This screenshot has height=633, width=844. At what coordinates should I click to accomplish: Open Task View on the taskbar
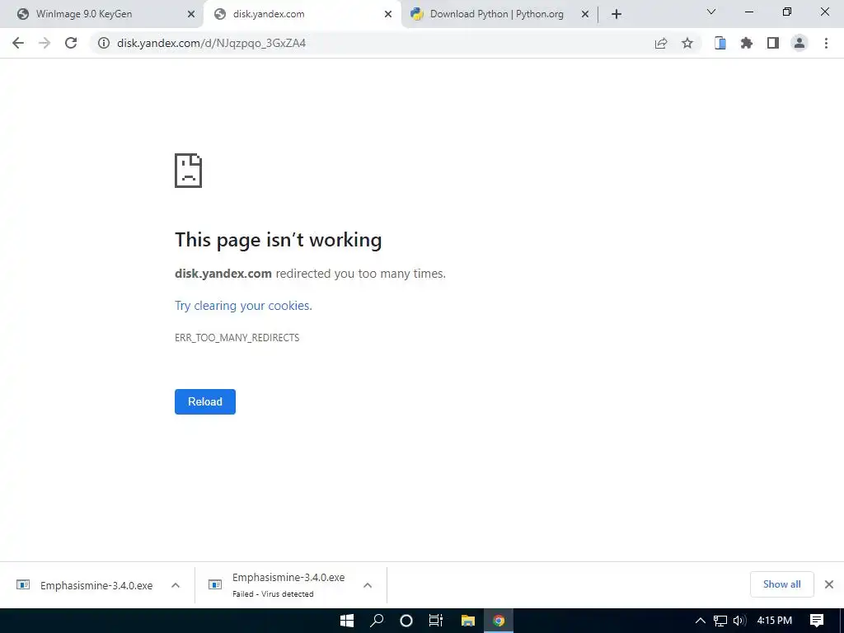click(x=436, y=621)
